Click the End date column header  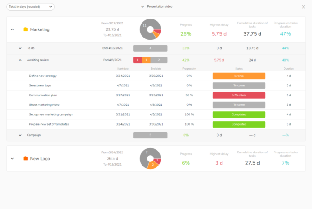156,69
